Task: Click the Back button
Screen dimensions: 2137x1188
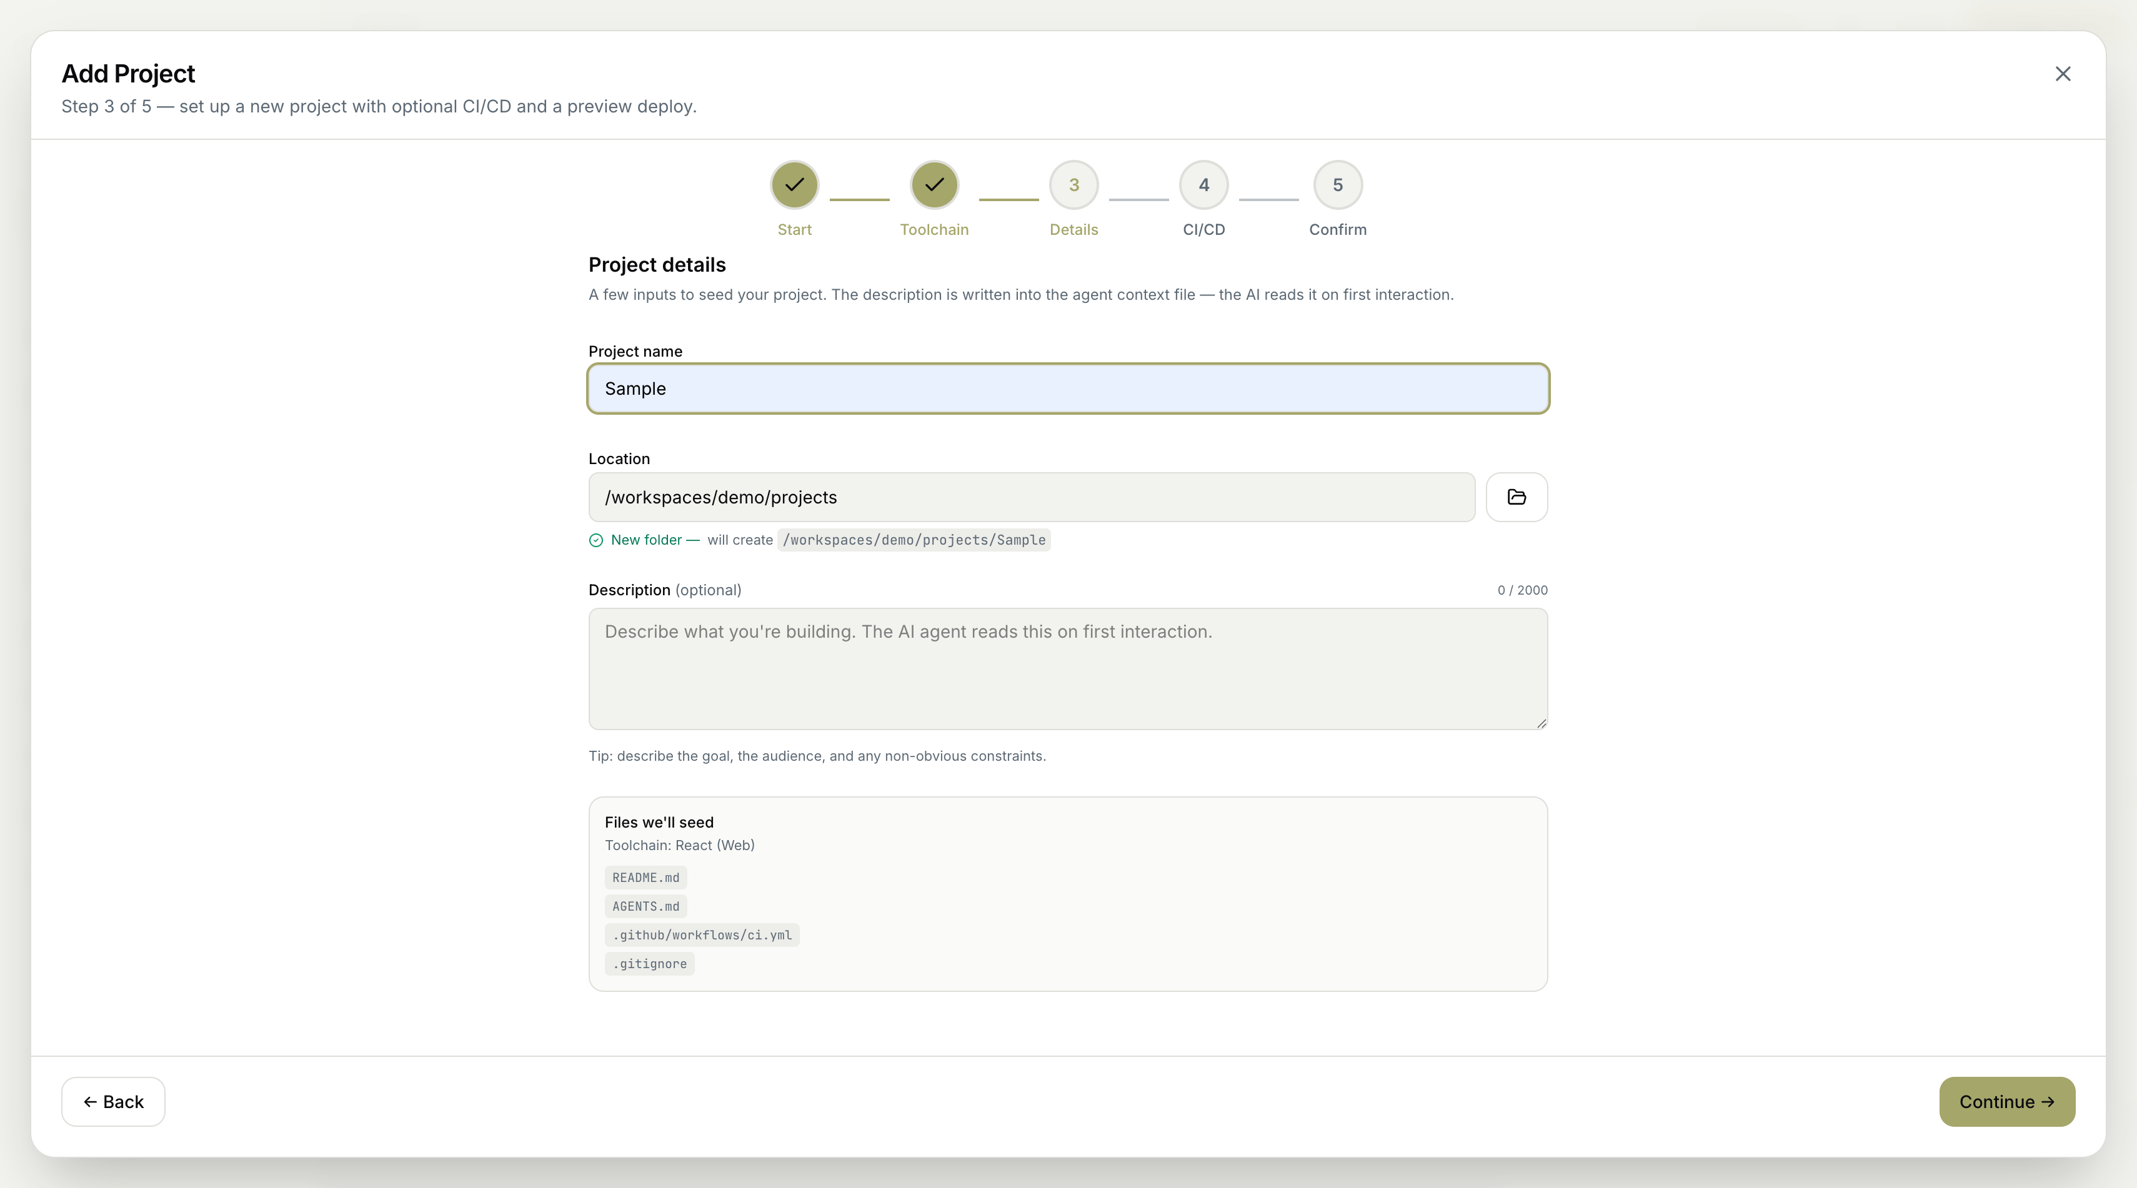Action: 113,1101
